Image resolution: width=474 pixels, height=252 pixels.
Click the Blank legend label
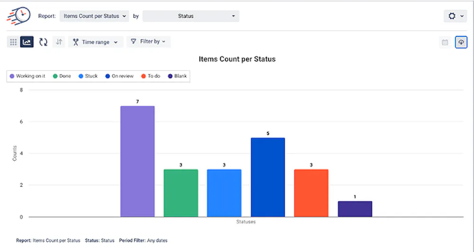tap(180, 76)
